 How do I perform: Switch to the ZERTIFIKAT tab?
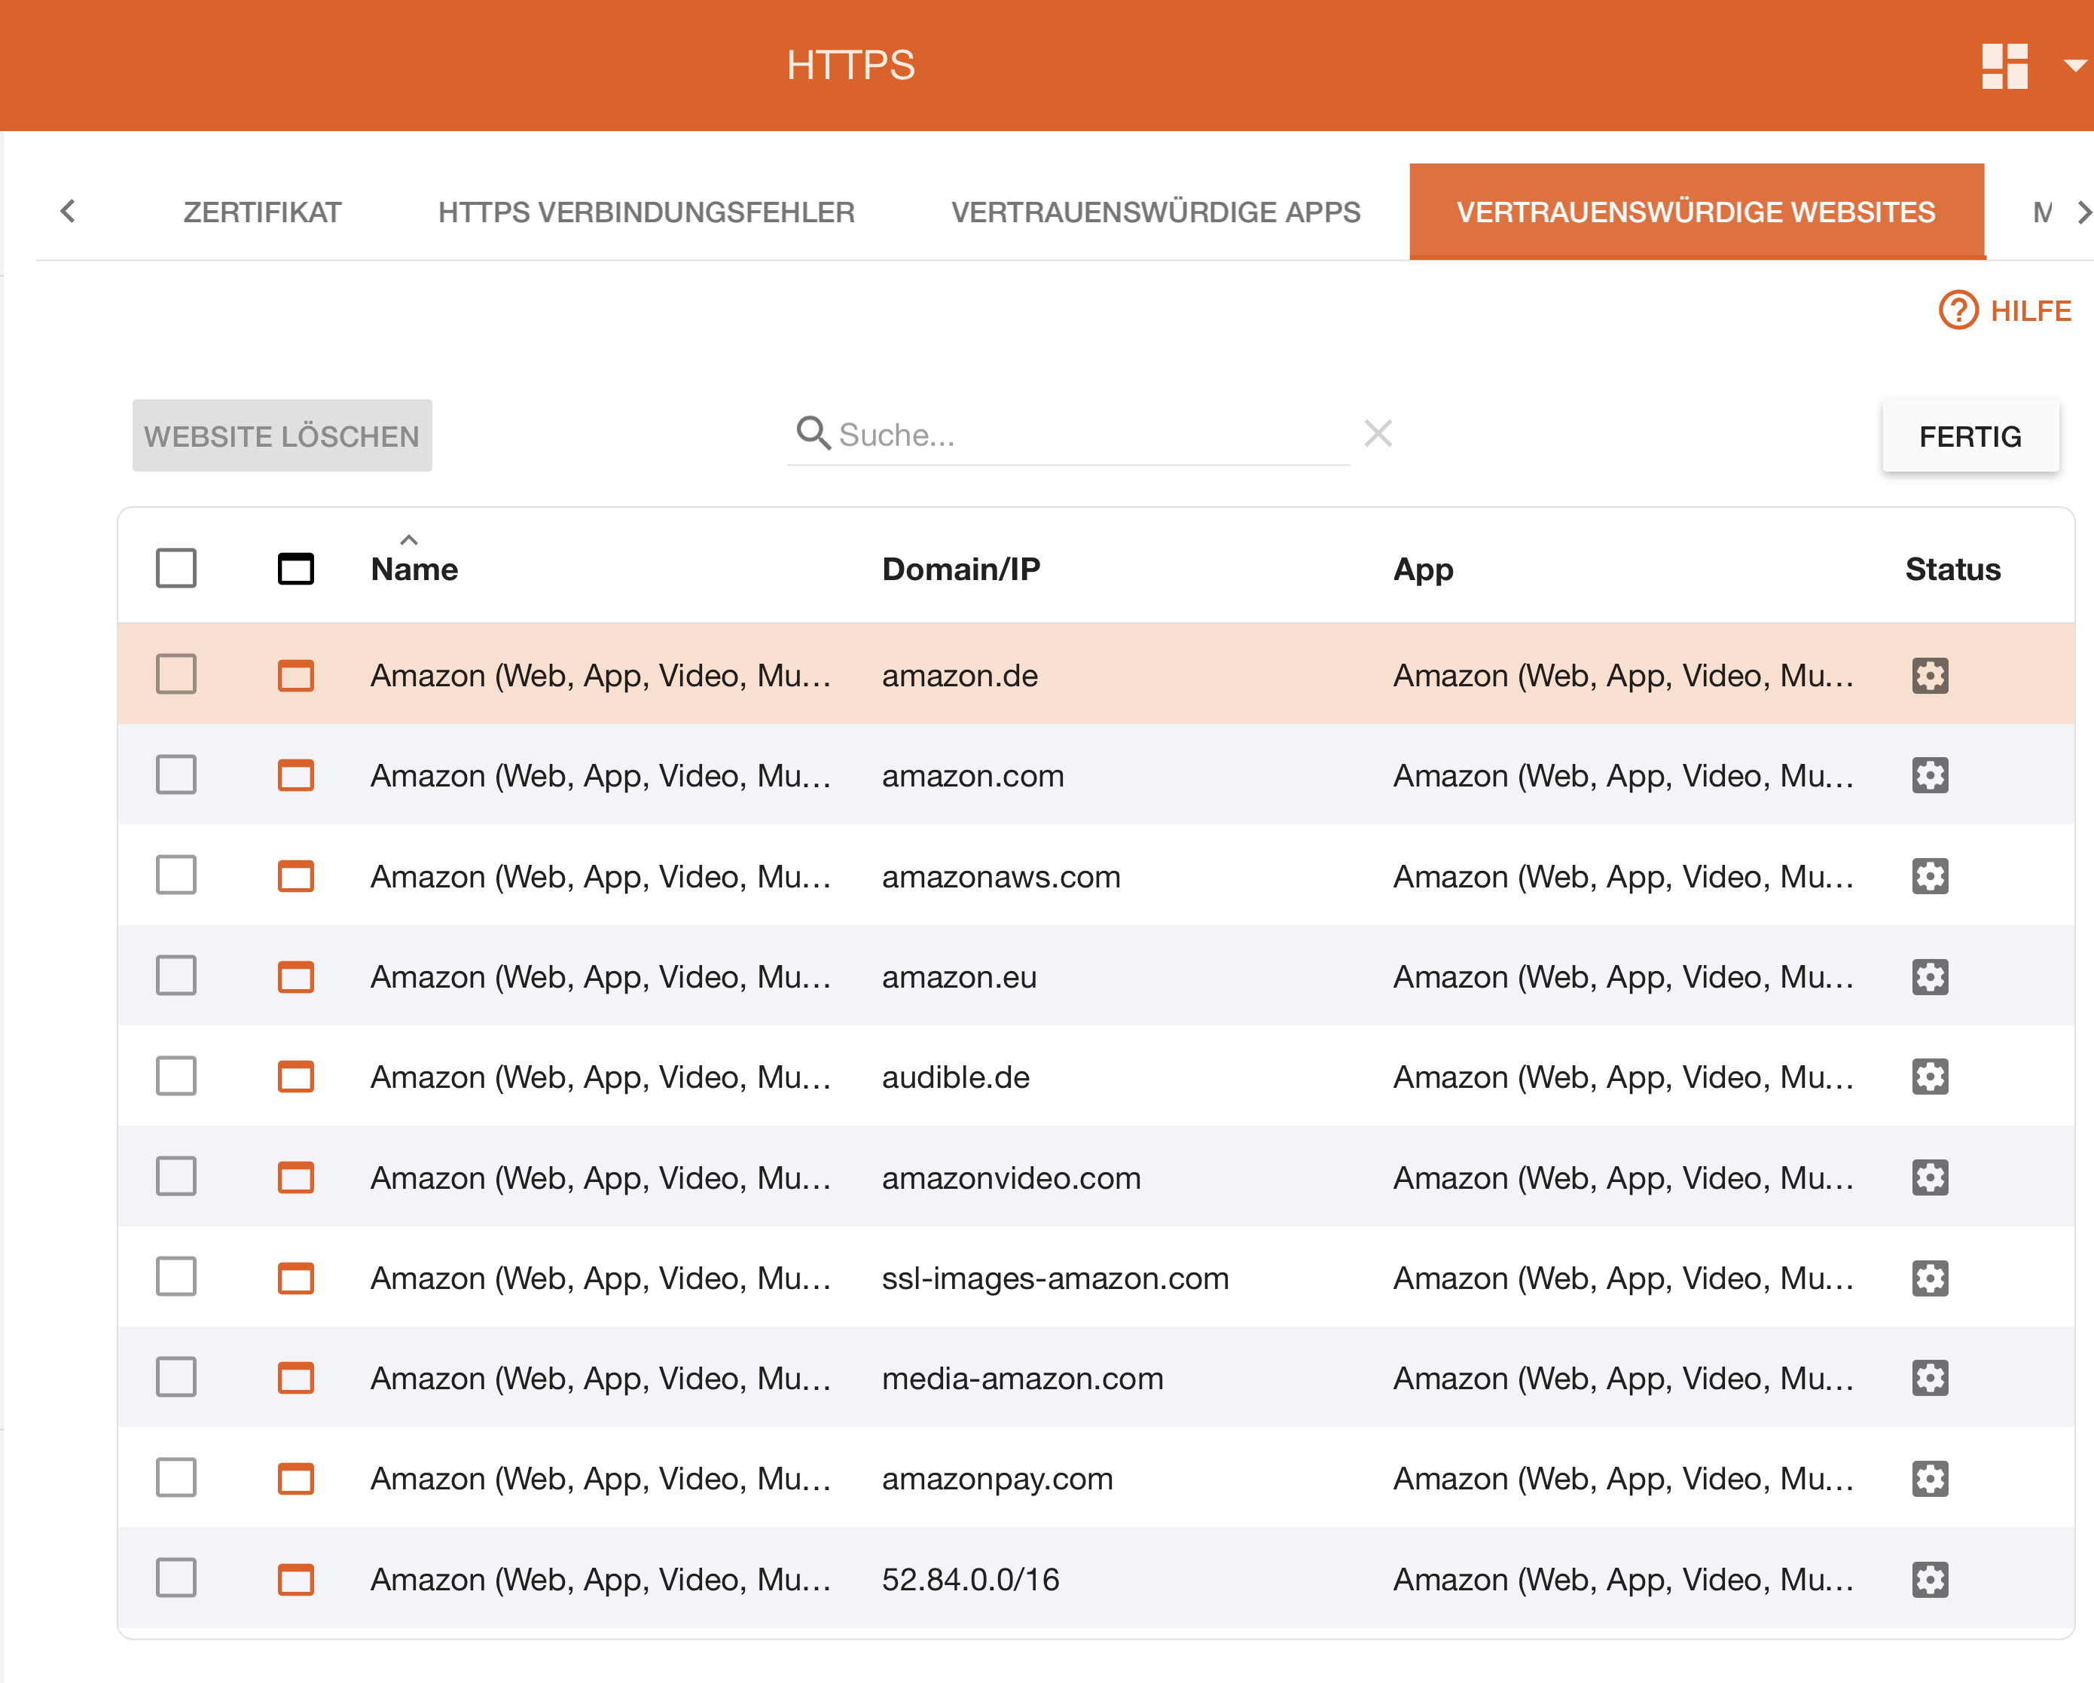click(262, 212)
